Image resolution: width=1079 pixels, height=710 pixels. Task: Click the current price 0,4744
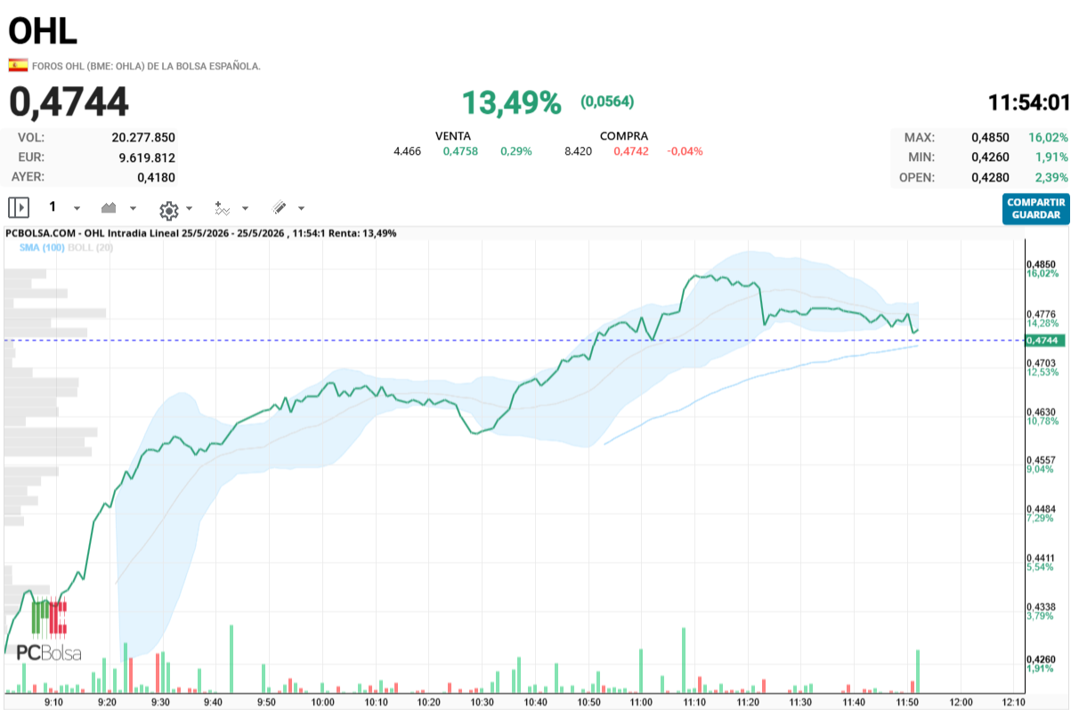tap(69, 102)
